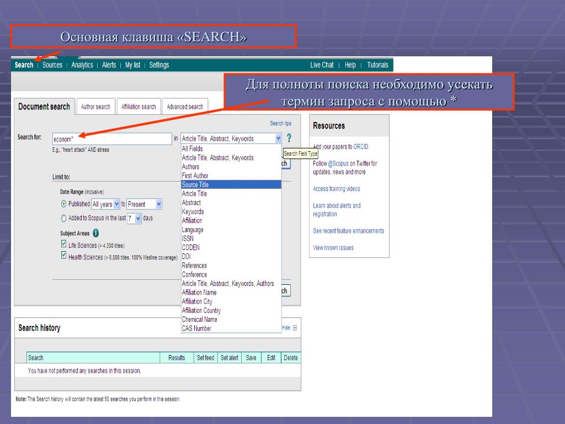
Task: Click the Edit column header
Action: (271, 358)
